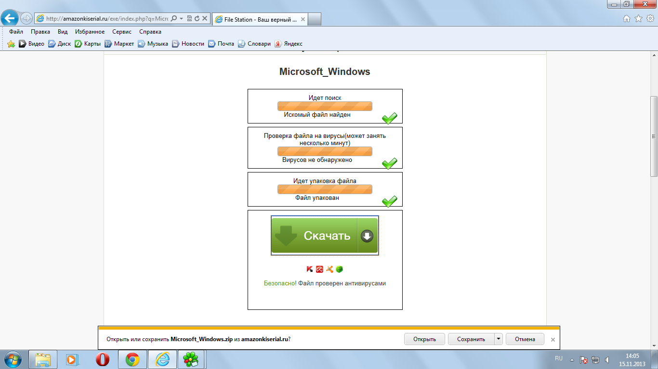658x369 pixels.
Task: Open the Сервис menu
Action: [122, 32]
